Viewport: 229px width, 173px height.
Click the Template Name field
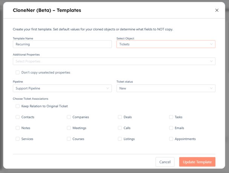(x=62, y=44)
